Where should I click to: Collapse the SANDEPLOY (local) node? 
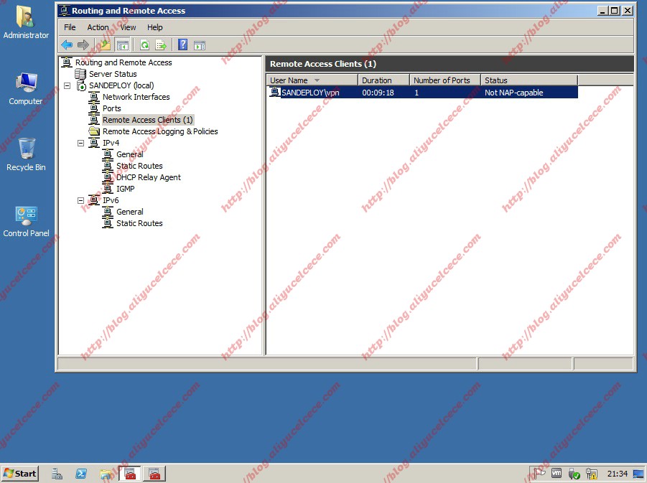[x=68, y=86]
